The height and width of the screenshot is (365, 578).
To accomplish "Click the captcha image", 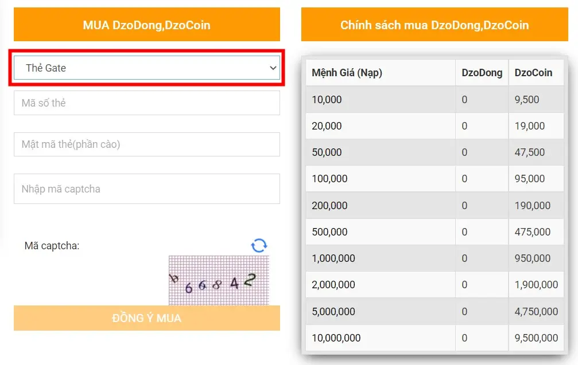I will [x=218, y=280].
